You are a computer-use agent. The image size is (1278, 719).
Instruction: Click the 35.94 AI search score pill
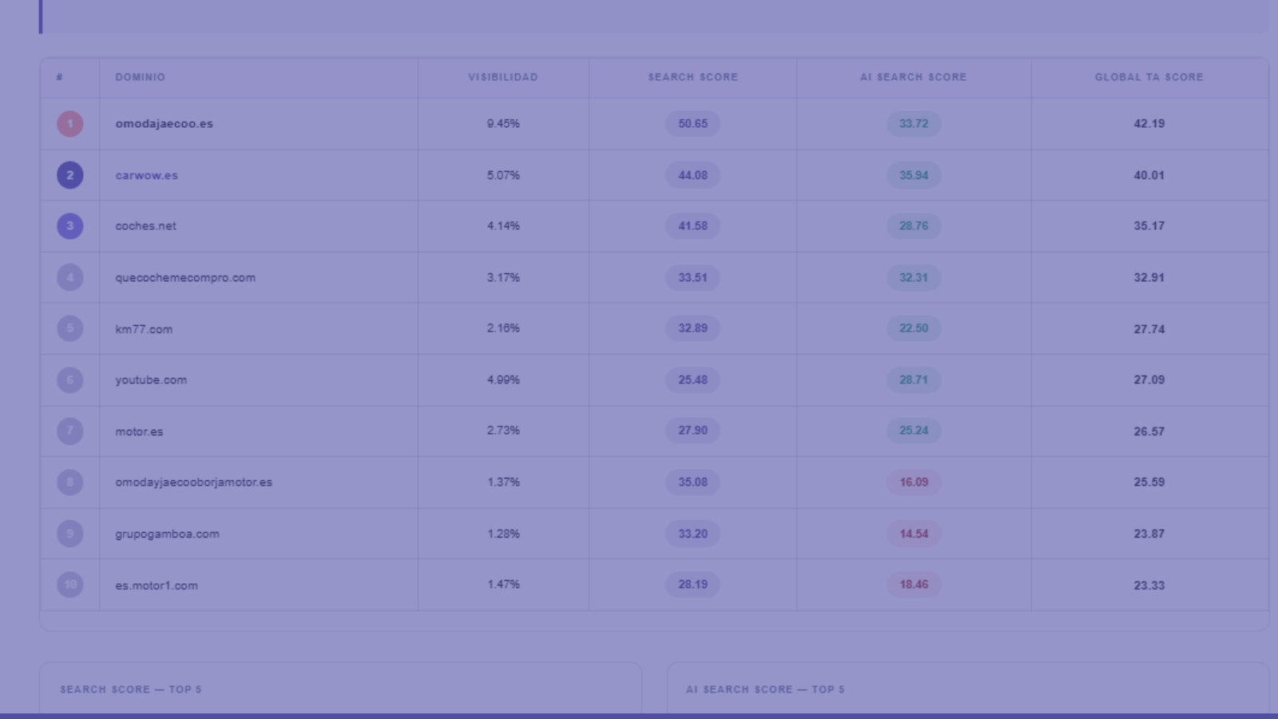(914, 175)
